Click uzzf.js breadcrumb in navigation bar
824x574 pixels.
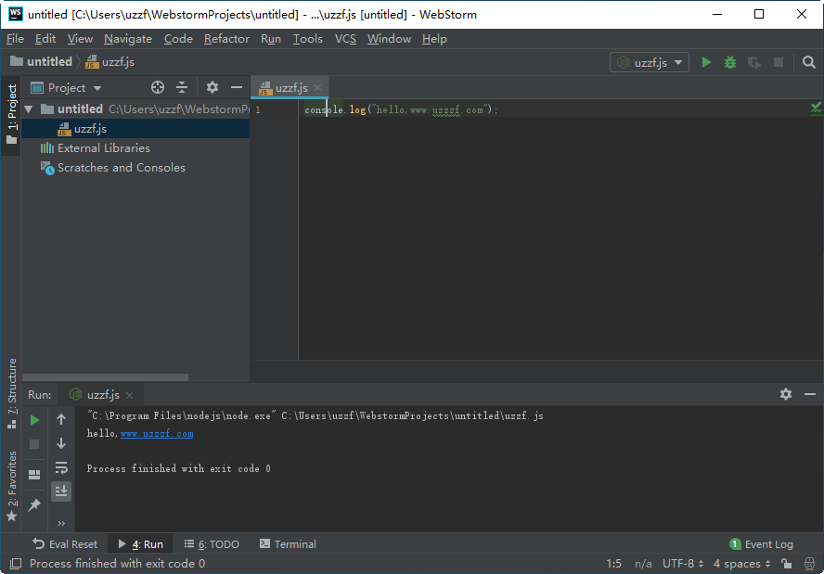tap(109, 62)
